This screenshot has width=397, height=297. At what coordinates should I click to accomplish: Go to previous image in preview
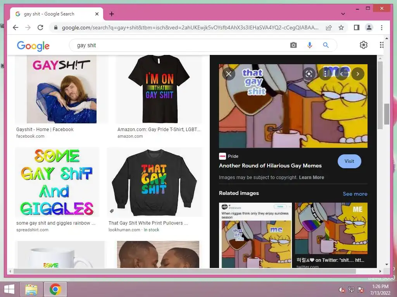tap(342, 74)
